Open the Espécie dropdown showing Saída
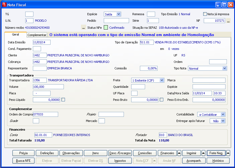 (x=118, y=14)
